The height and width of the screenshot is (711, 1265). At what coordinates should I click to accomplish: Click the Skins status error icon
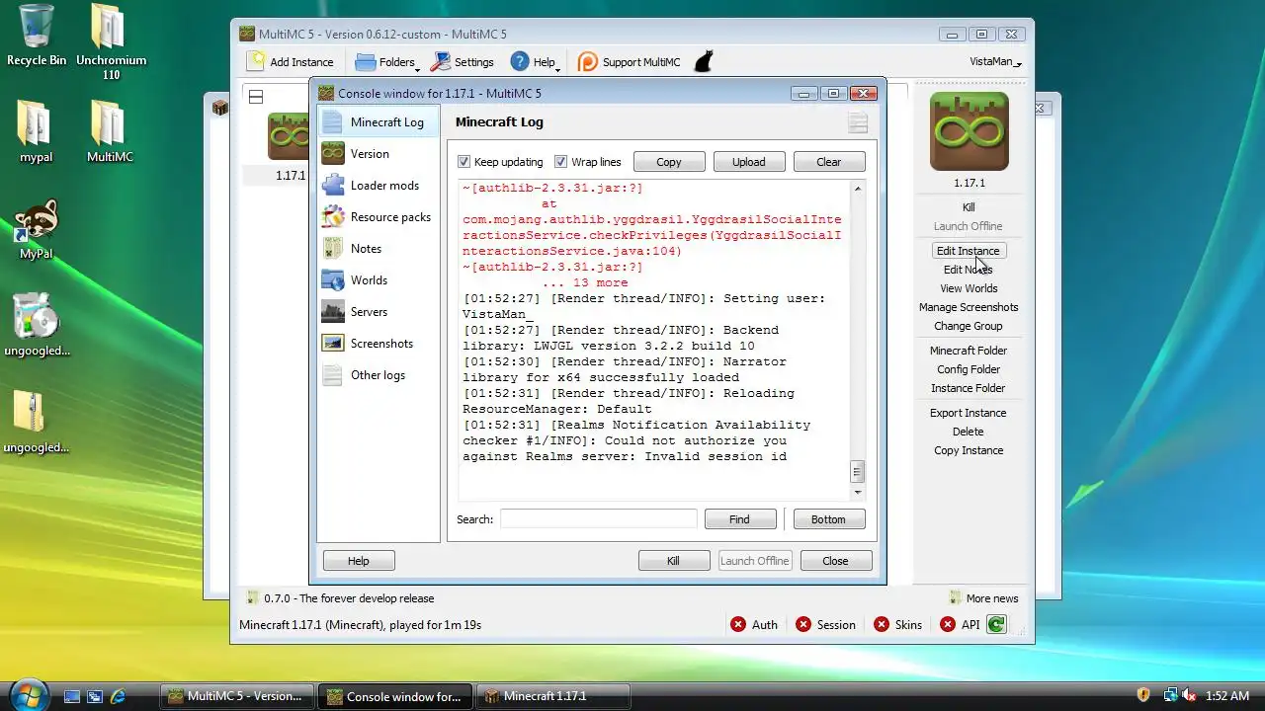[x=881, y=624]
